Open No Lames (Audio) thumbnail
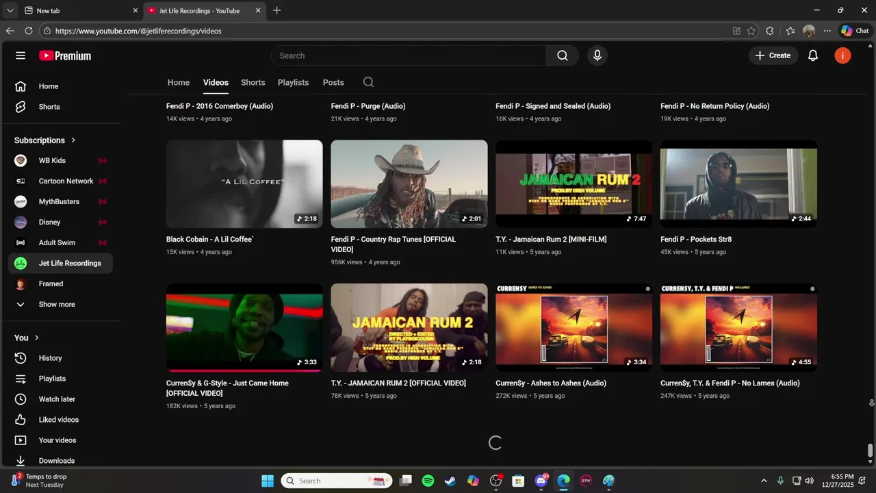This screenshot has width=876, height=493. coord(738,328)
